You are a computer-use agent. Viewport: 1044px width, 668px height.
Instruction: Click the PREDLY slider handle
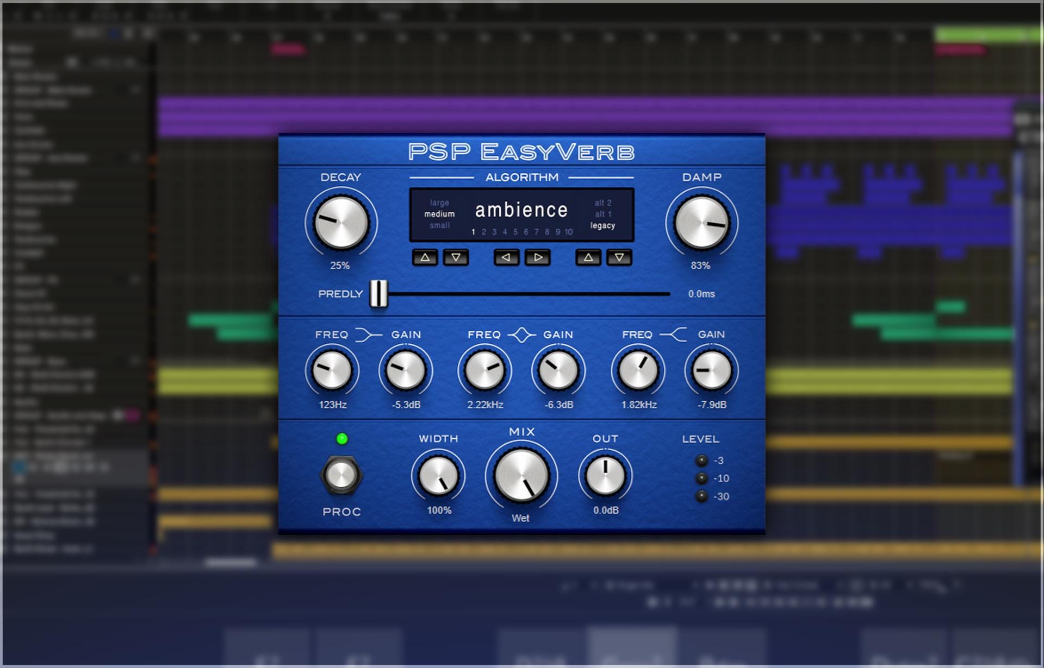(379, 294)
